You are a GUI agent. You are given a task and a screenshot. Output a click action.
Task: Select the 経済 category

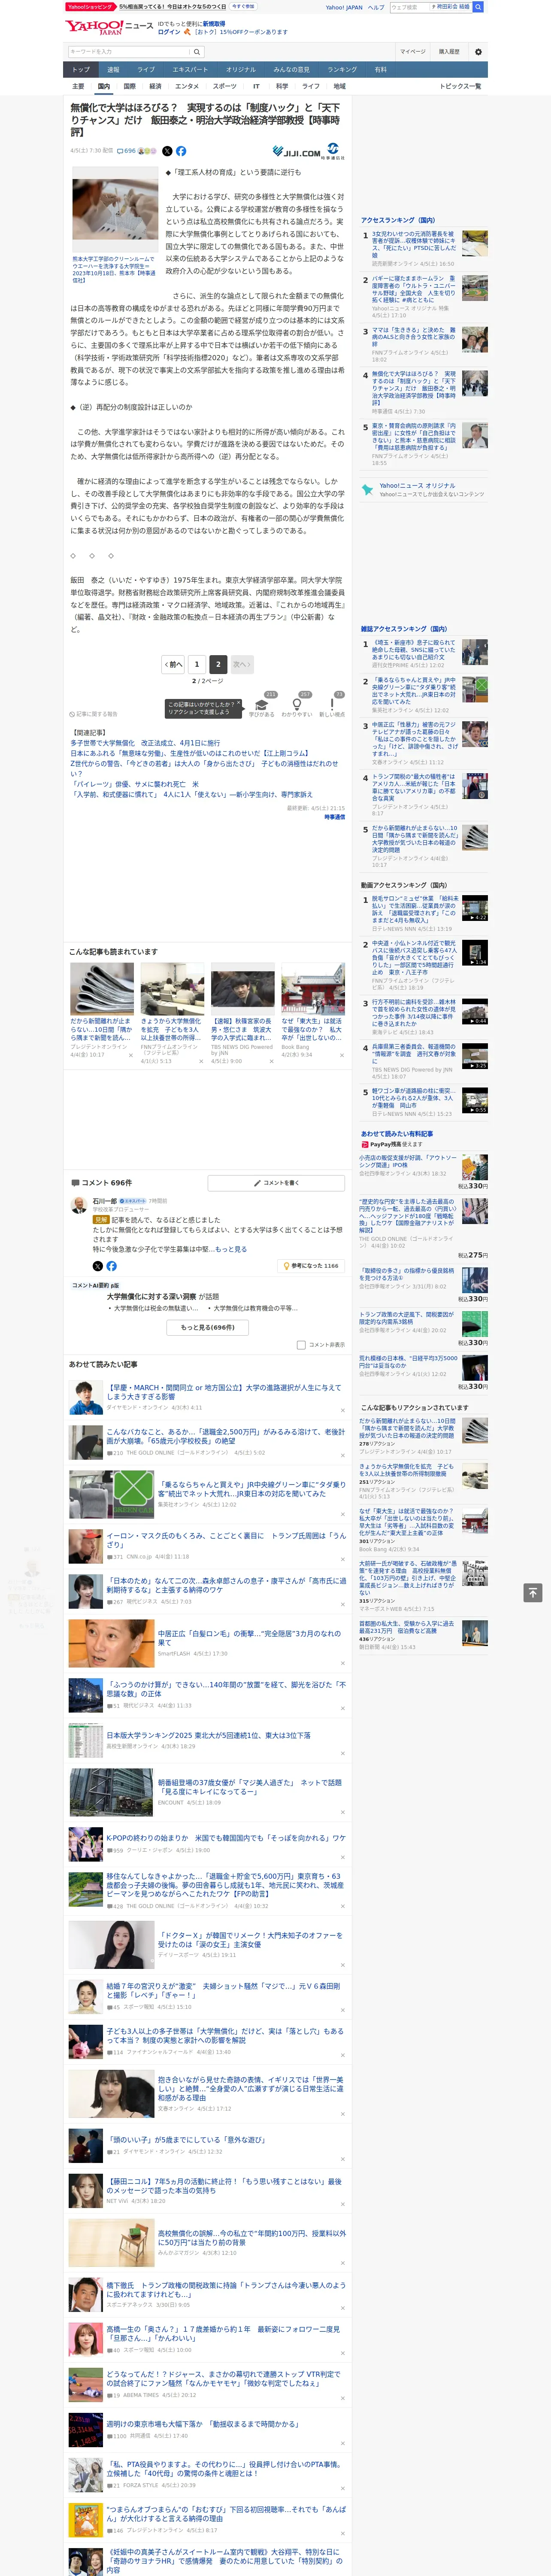(x=155, y=86)
